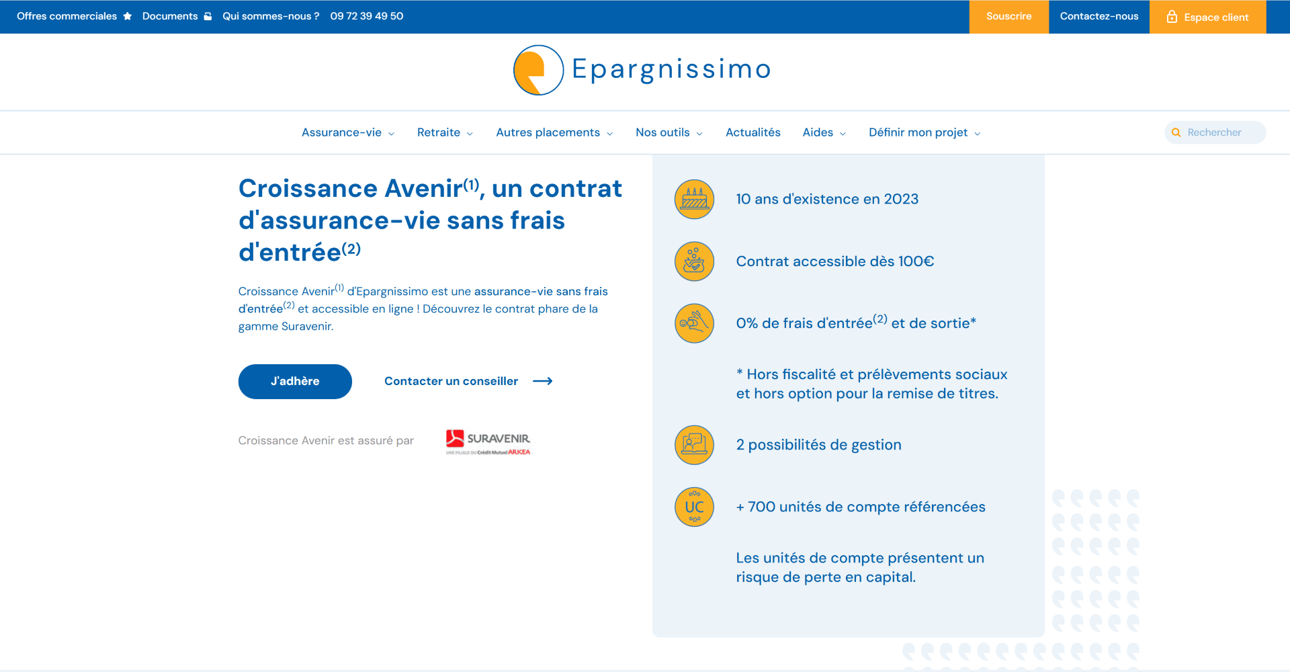Screen dimensions: 1290x672
Task: Click the birthday cake icon
Action: (x=694, y=200)
